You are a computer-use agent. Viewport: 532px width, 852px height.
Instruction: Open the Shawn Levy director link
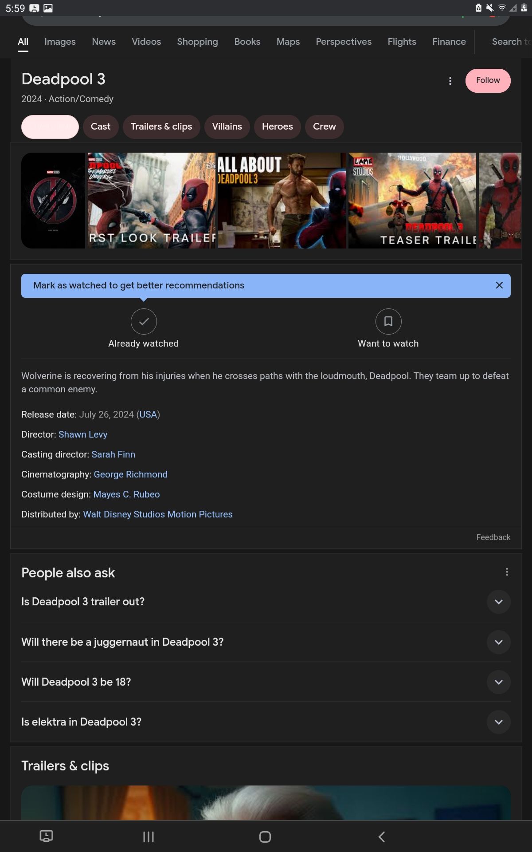click(83, 434)
